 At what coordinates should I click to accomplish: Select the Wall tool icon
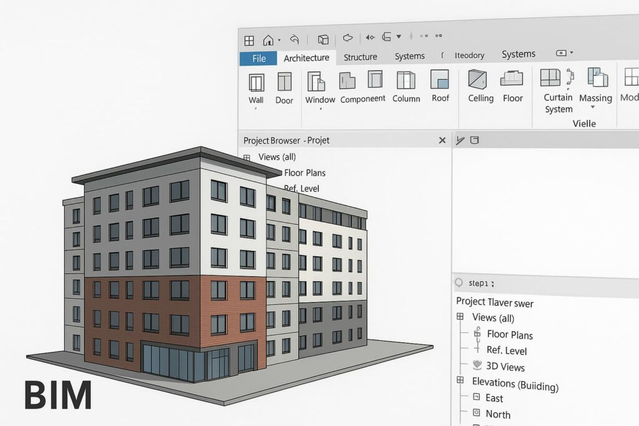256,82
